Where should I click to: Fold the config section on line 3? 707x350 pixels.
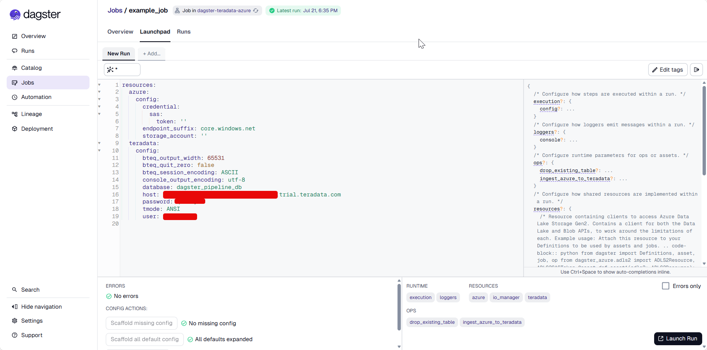(x=99, y=99)
